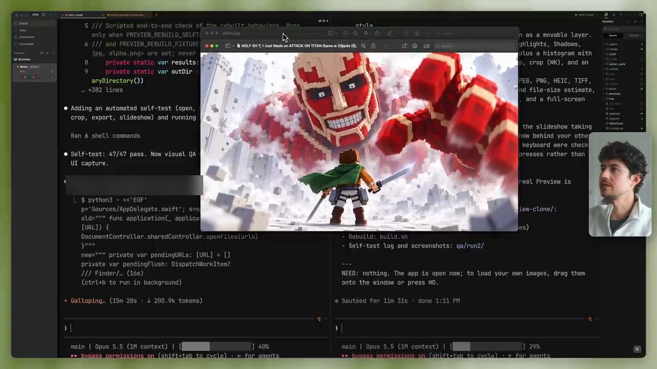Click the 'Ran 6 shell commands' line
657x369 pixels.
click(x=105, y=136)
